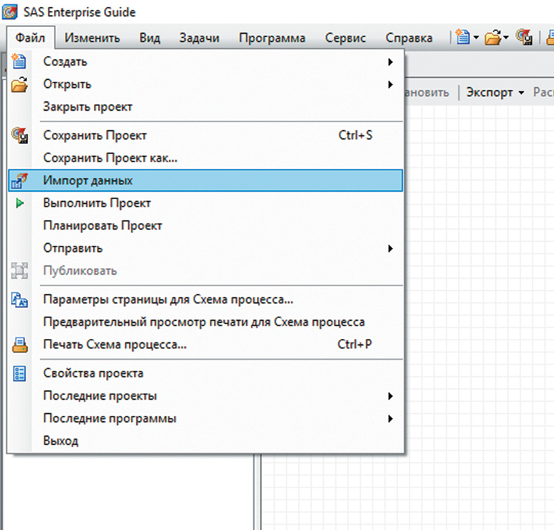Click the open folder toolbar icon
Viewport: 554px width, 530px height.
point(493,38)
